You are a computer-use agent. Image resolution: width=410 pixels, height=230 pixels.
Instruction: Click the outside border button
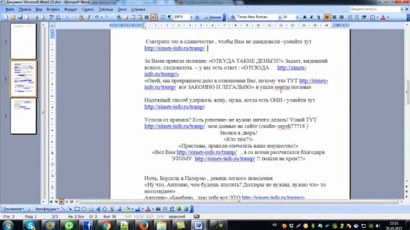point(373,17)
